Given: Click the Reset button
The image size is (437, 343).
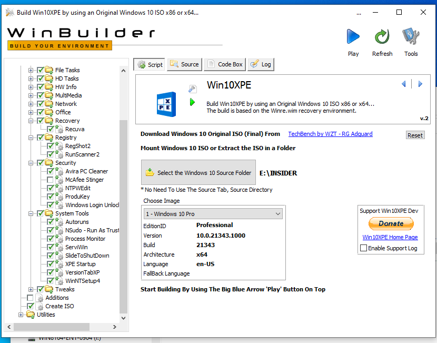Looking at the screenshot, I should pos(415,135).
